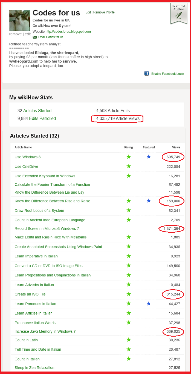Open the codesforus.blogspot.com website link
This screenshot has width=191, height=374.
pos(68,32)
